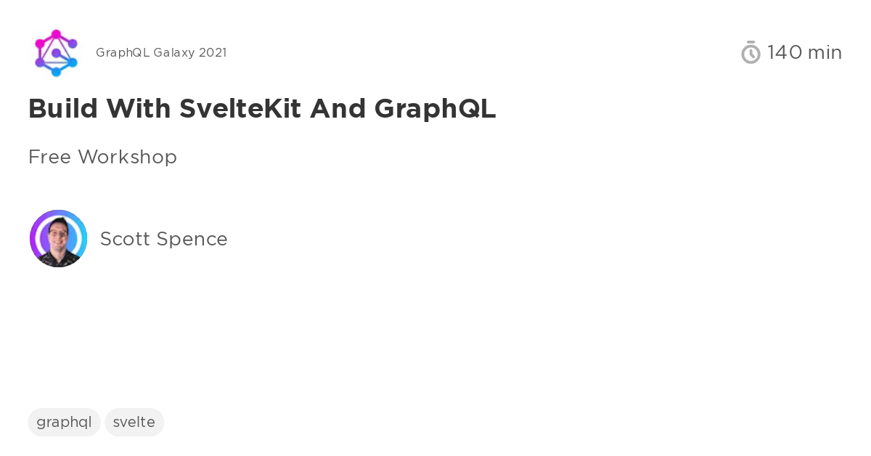Click the pink-blue hexagon conference emblem
Screen dimensions: 871x456
[56, 52]
